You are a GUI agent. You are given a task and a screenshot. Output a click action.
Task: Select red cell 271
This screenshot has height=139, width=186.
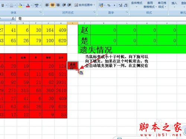[11, 90]
